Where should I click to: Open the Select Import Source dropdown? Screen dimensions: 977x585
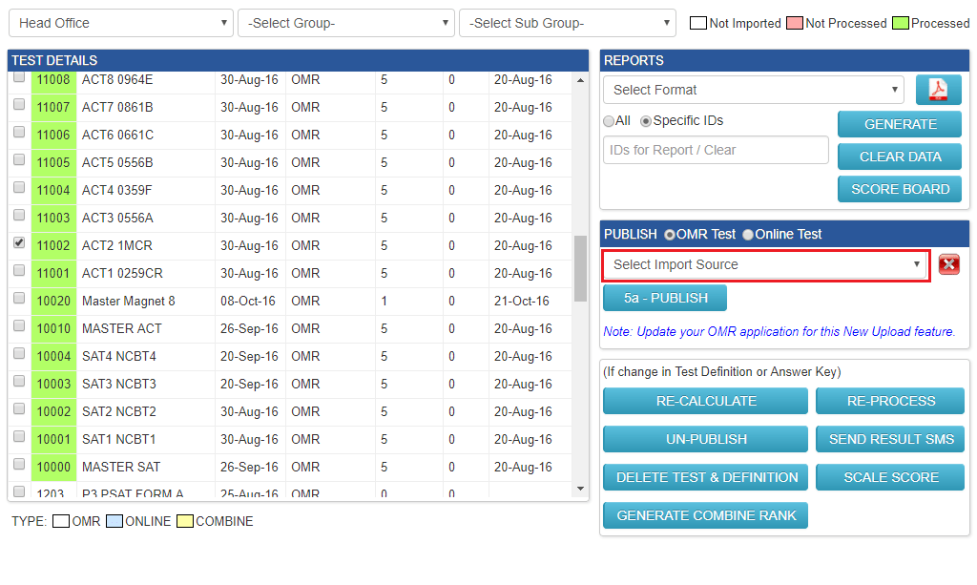tap(766, 264)
